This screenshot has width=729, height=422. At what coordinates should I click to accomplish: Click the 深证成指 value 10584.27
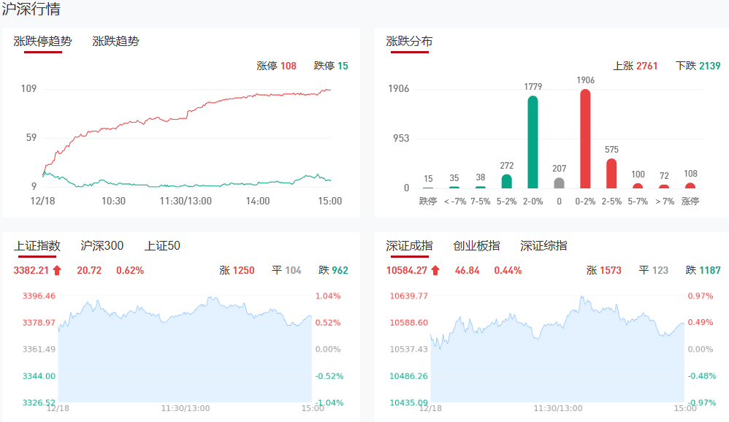[407, 270]
